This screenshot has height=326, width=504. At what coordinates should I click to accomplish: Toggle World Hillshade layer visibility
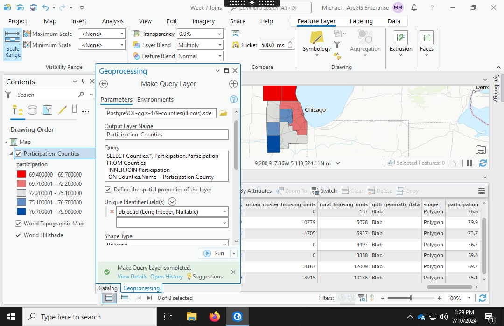tap(18, 235)
